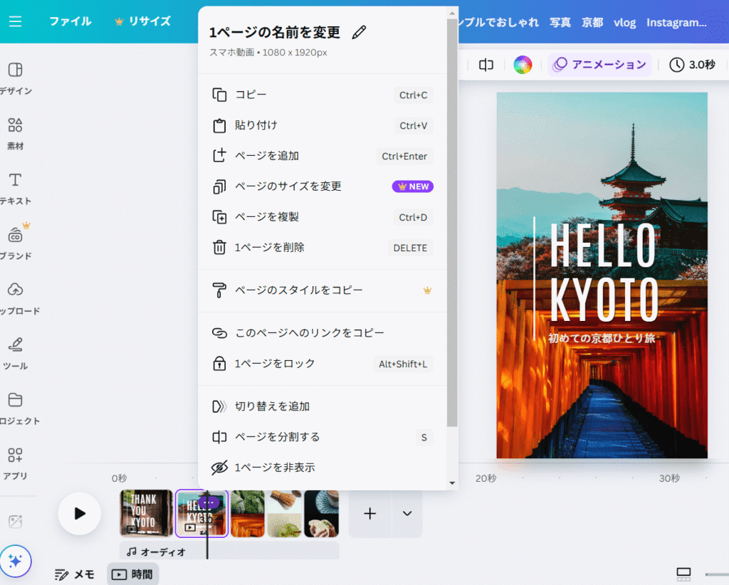Click the three-dot button on the HELLO KYOTO thumbnail
729x585 pixels.
[209, 502]
